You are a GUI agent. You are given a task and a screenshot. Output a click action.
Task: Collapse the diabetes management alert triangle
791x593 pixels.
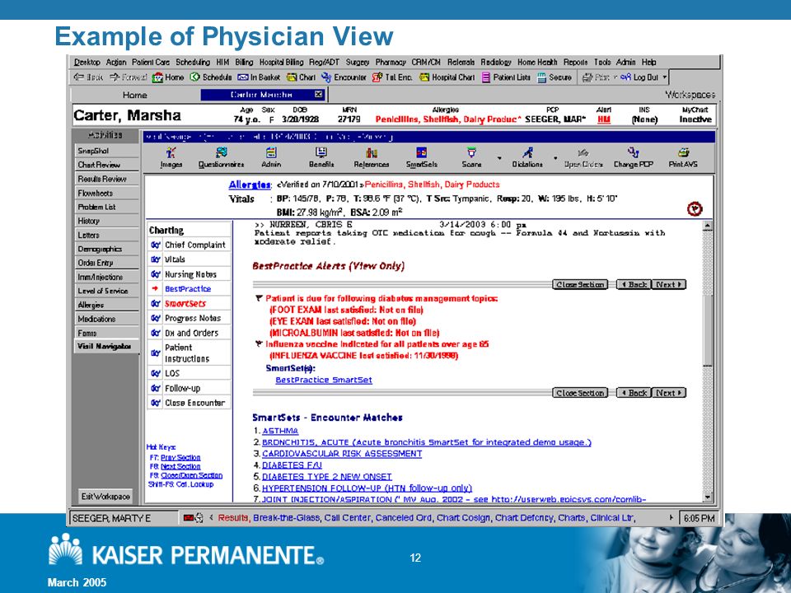[259, 298]
